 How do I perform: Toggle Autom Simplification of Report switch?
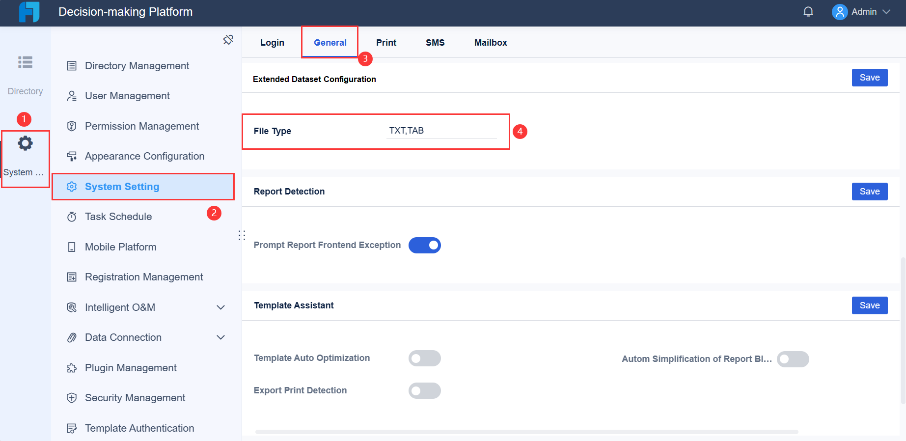pos(793,359)
